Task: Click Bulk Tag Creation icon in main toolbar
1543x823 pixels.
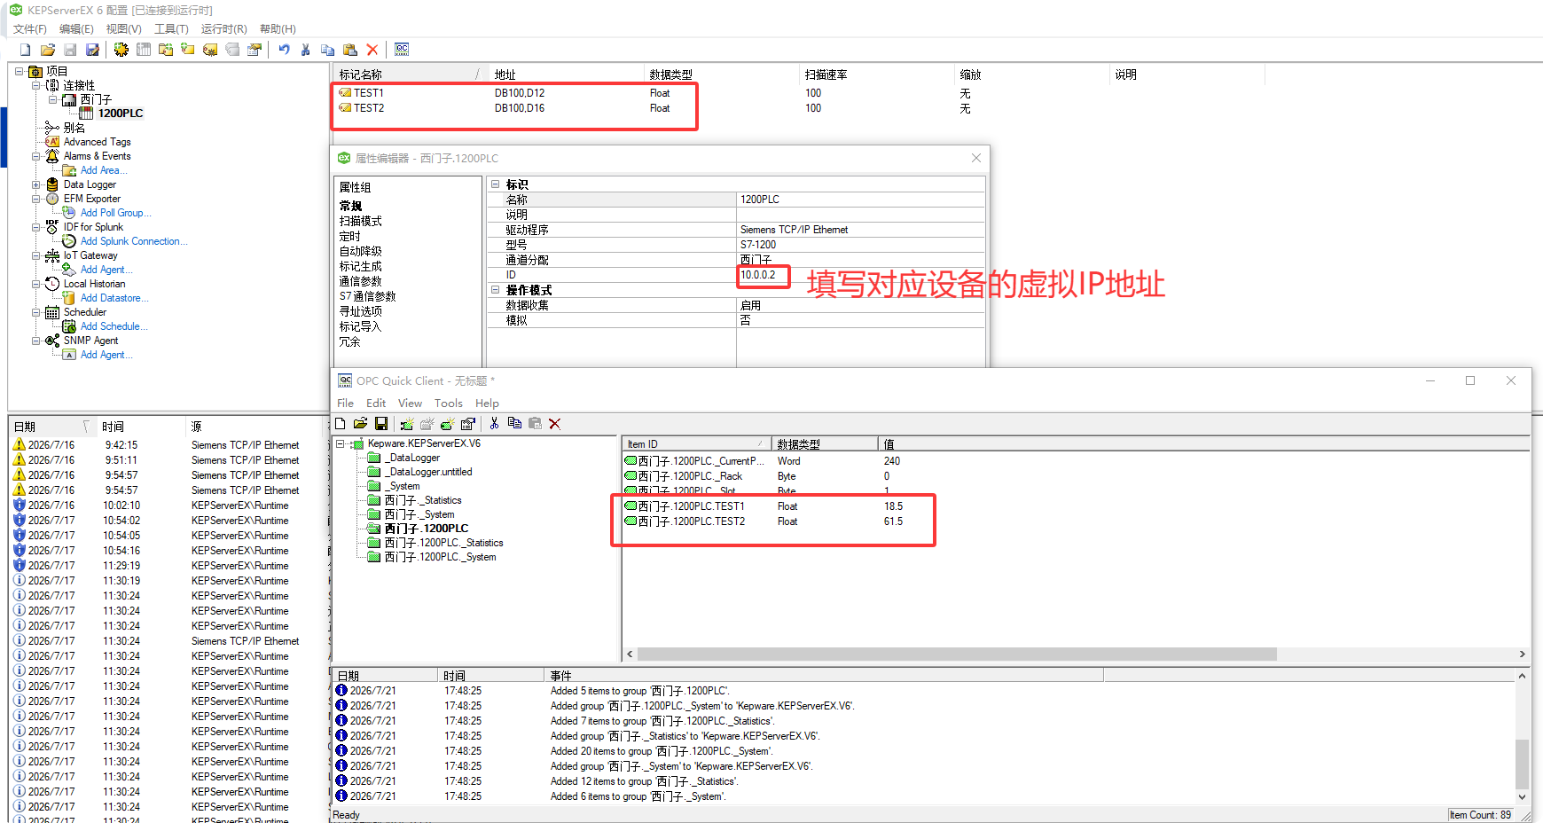Action: click(210, 50)
